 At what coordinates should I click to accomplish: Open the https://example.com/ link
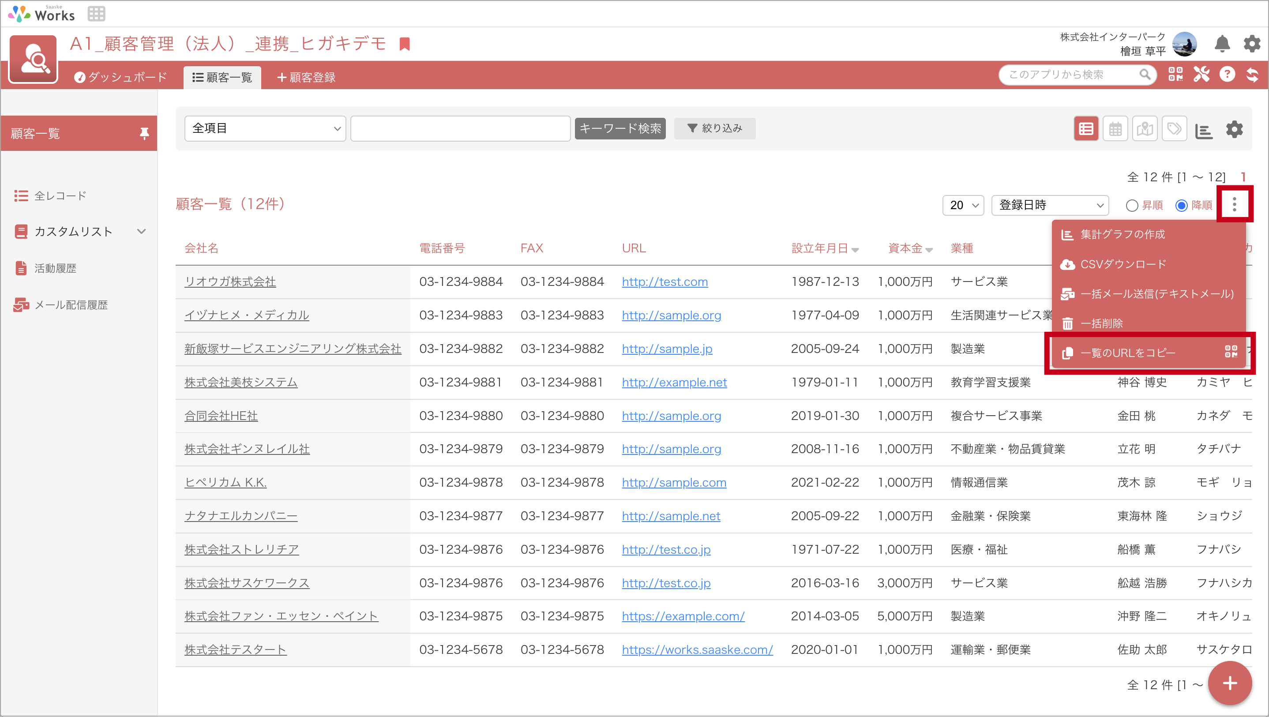(x=683, y=616)
